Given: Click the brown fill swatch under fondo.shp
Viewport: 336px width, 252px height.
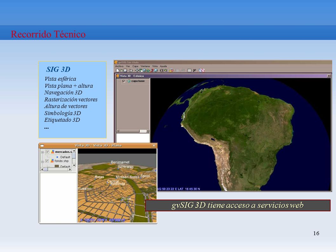Looking at the screenshot, I should (57, 166).
